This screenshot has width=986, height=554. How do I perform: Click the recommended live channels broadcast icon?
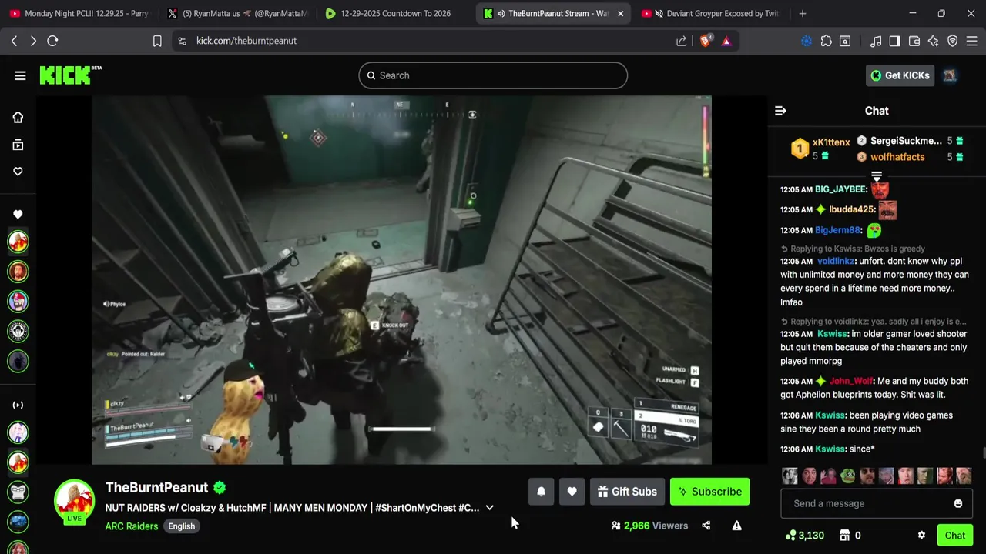tap(18, 405)
